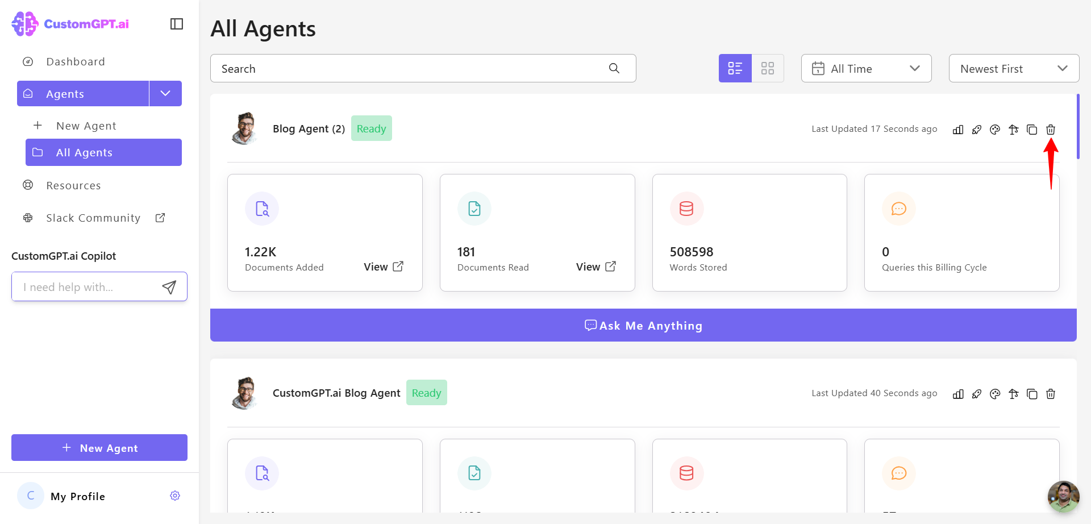Duplicate CustomGPT.ai Blog Agent via copy icon
Viewport: 1091px width, 524px height.
pos(1032,394)
